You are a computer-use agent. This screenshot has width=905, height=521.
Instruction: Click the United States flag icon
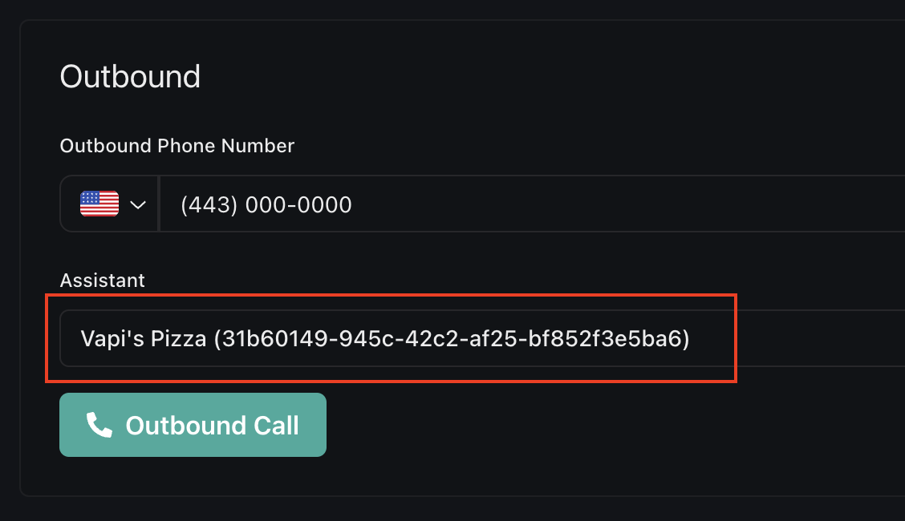click(99, 204)
